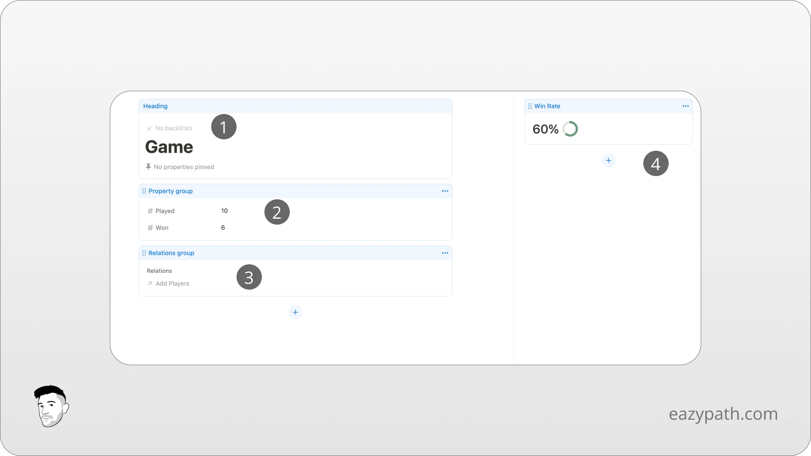Click the Add Players relation link
The width and height of the screenshot is (811, 456).
click(172, 283)
